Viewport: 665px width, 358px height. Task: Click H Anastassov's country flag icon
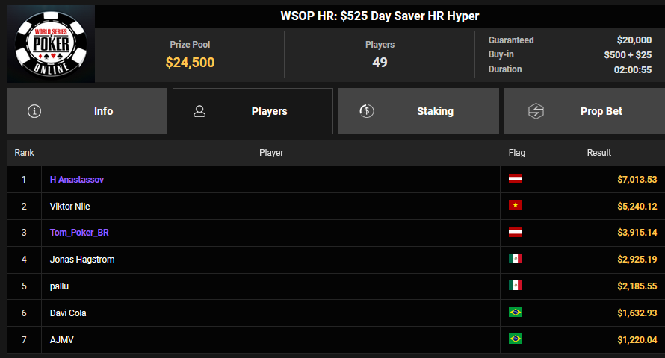coord(516,179)
